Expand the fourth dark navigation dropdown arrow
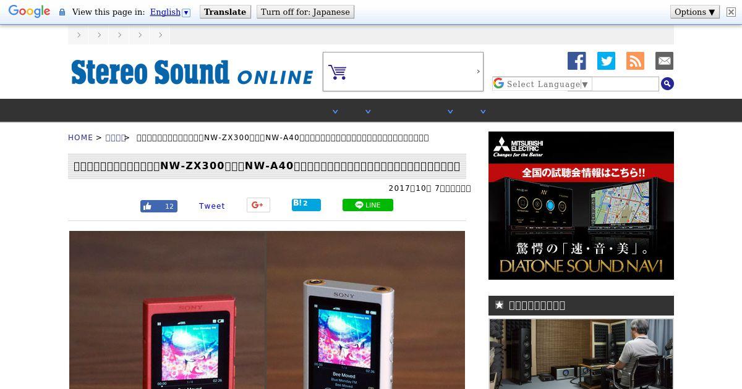This screenshot has width=742, height=389. click(x=483, y=112)
